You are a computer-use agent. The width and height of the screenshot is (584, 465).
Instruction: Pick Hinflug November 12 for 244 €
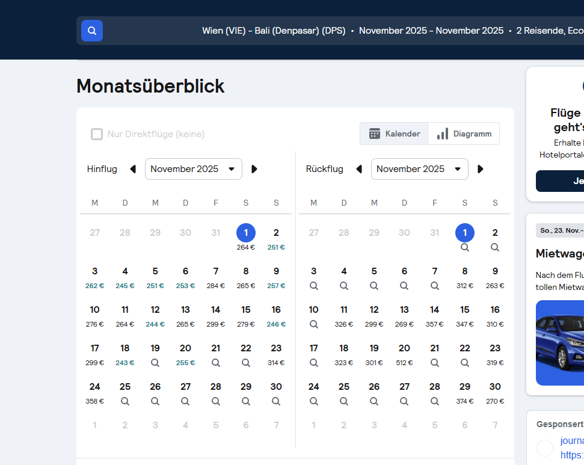pyautogui.click(x=155, y=315)
